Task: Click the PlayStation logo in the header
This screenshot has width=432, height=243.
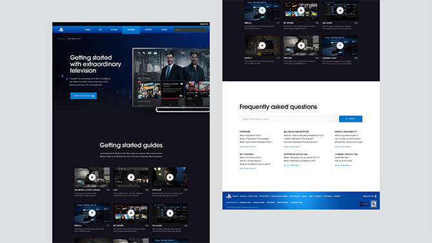Action: 61,30
